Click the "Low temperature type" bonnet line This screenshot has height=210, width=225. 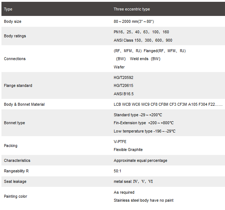pyautogui.click(x=144, y=131)
